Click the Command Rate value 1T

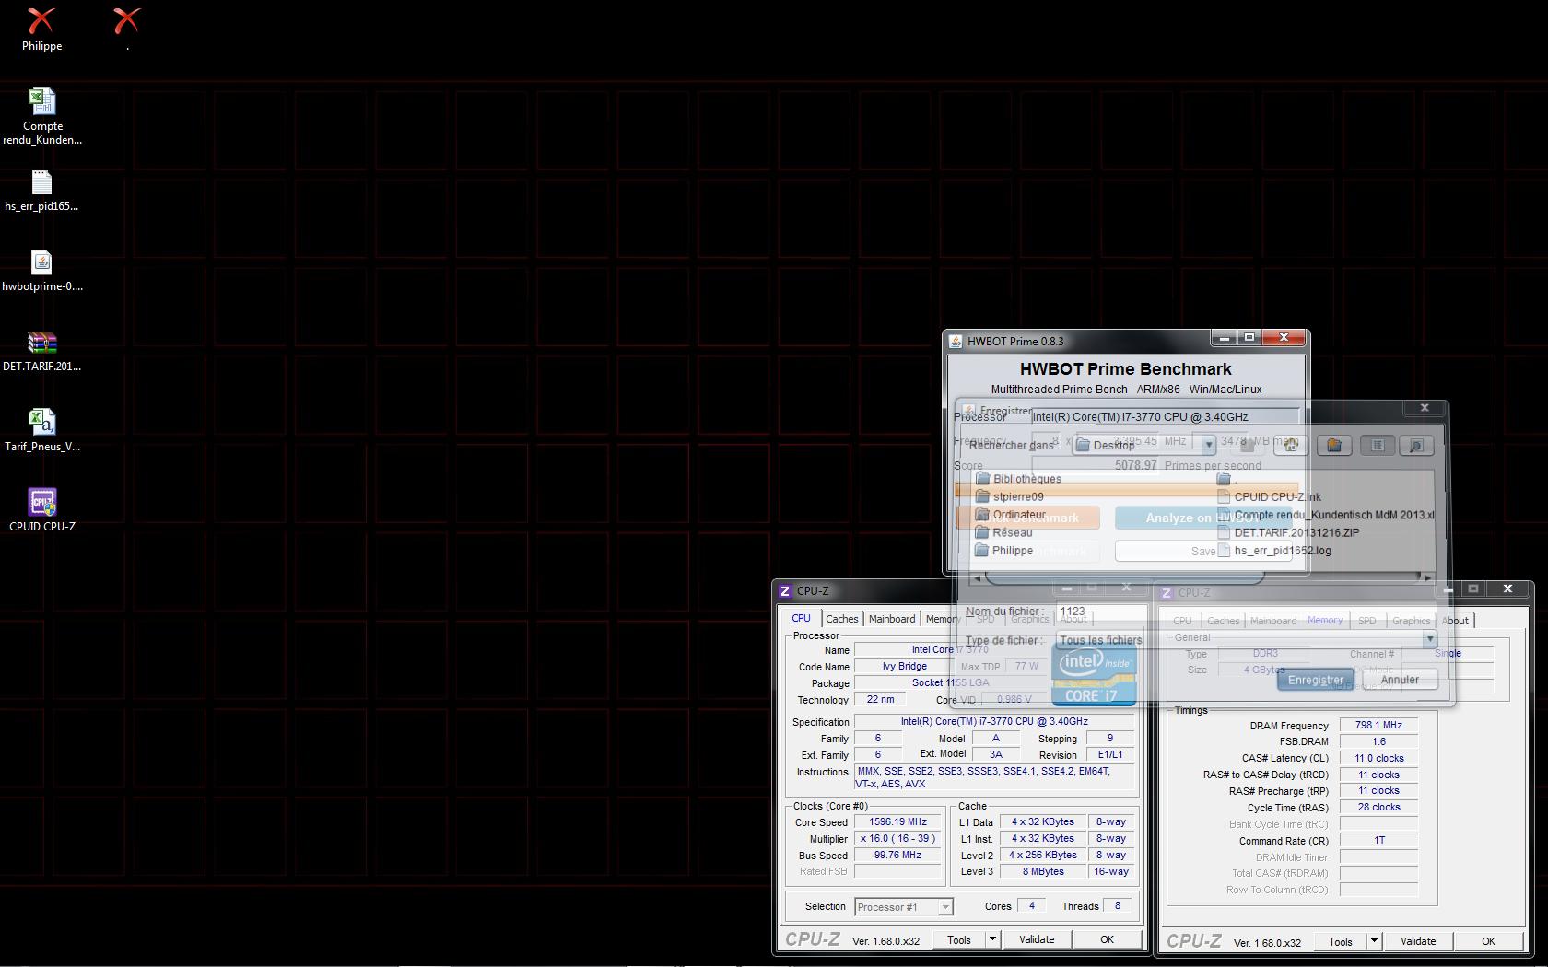pyautogui.click(x=1378, y=841)
